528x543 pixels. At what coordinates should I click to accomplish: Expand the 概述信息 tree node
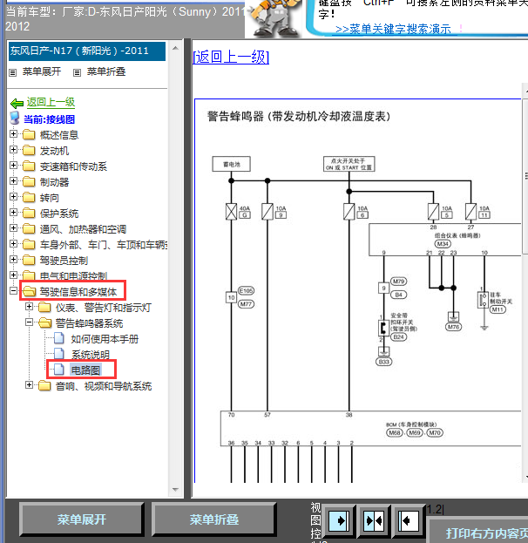[x=13, y=133]
